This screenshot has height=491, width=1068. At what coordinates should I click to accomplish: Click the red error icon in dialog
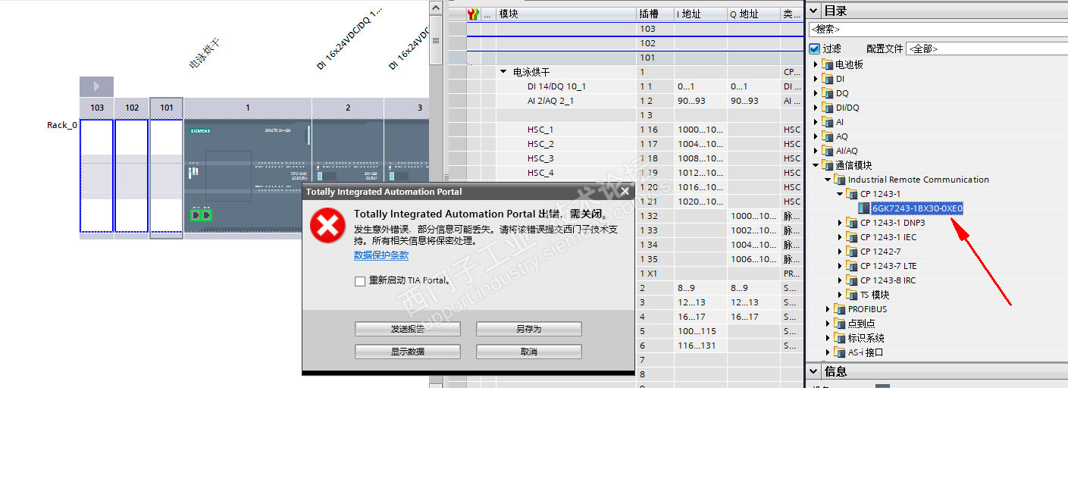pyautogui.click(x=327, y=226)
